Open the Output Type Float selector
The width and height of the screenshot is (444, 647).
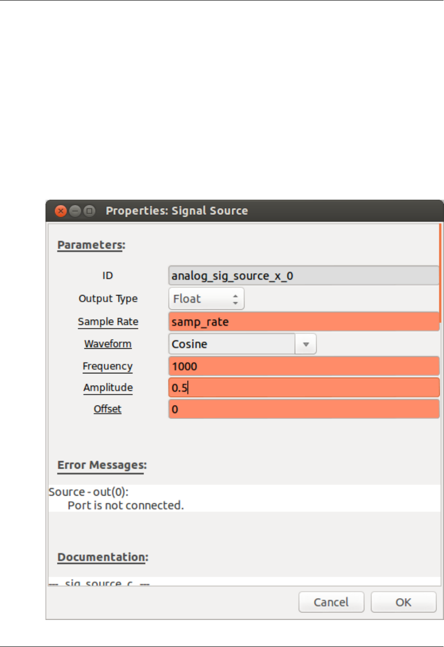[x=206, y=299]
